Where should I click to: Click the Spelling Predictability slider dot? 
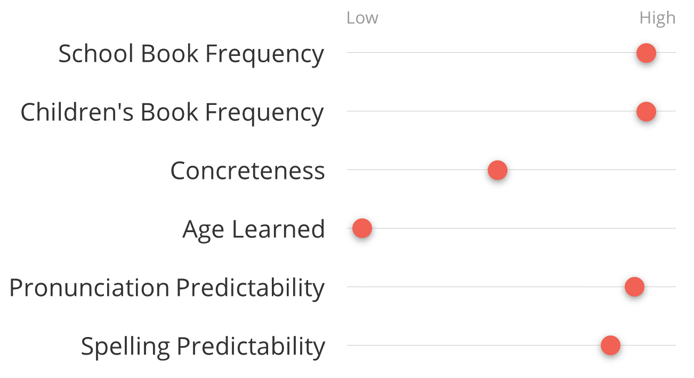coord(610,346)
